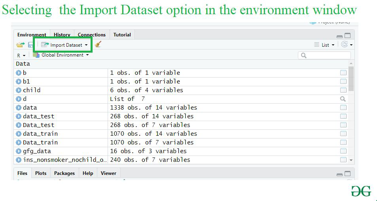Open the R language selector dropdown

(x=21, y=55)
